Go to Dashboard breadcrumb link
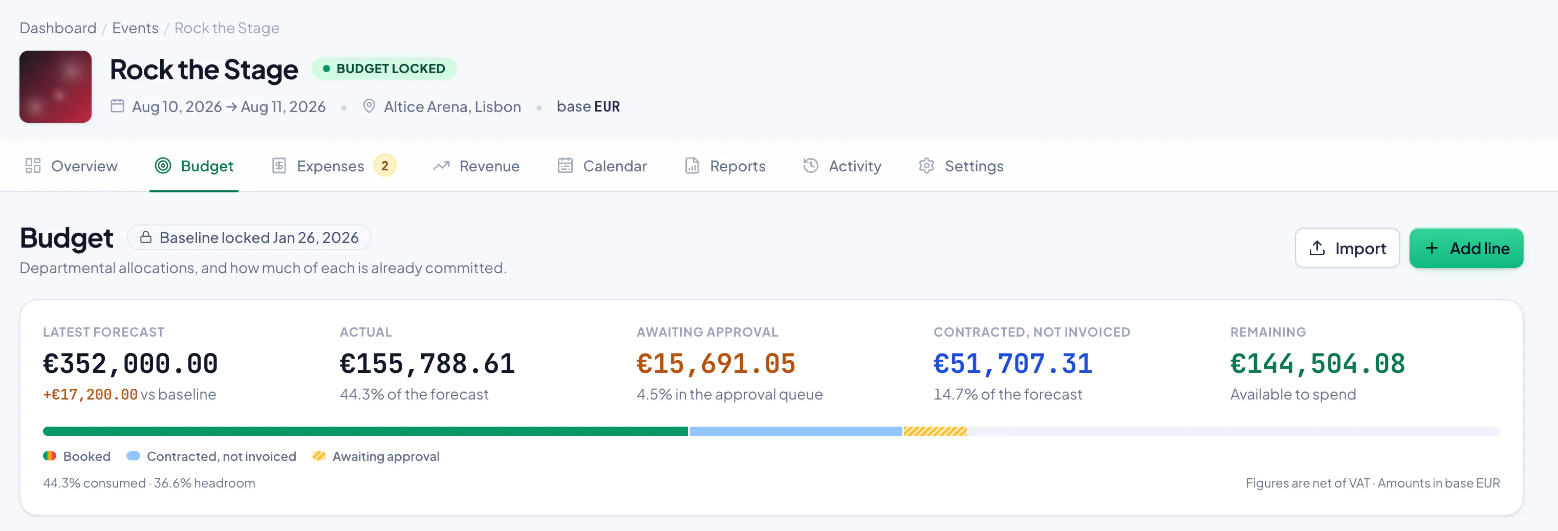This screenshot has width=1558, height=531. tap(58, 28)
